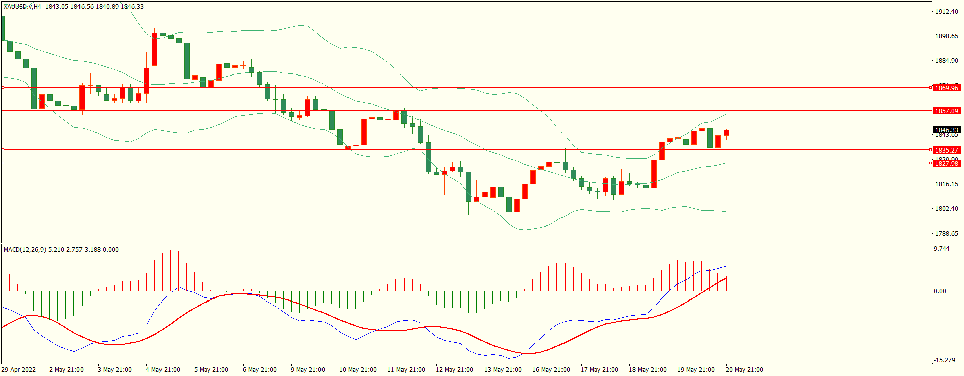Click the 1788.65 price axis label
The width and height of the screenshot is (964, 376).
(x=946, y=234)
